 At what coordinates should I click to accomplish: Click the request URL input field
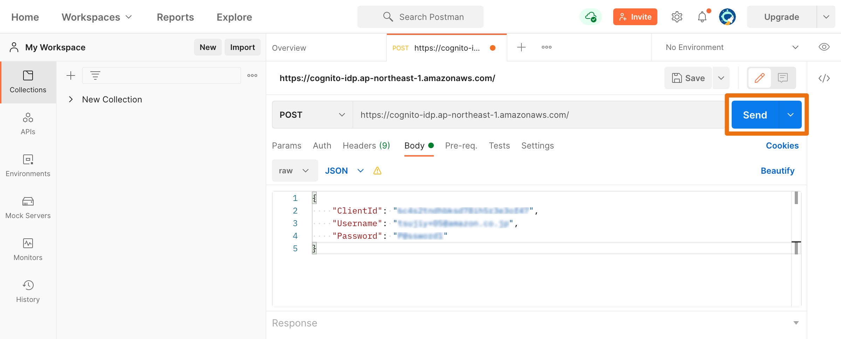coord(538,115)
